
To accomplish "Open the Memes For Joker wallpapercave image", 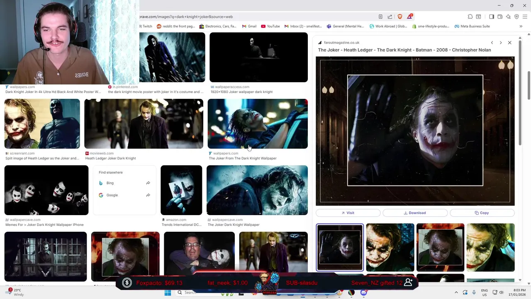I will pos(46,190).
